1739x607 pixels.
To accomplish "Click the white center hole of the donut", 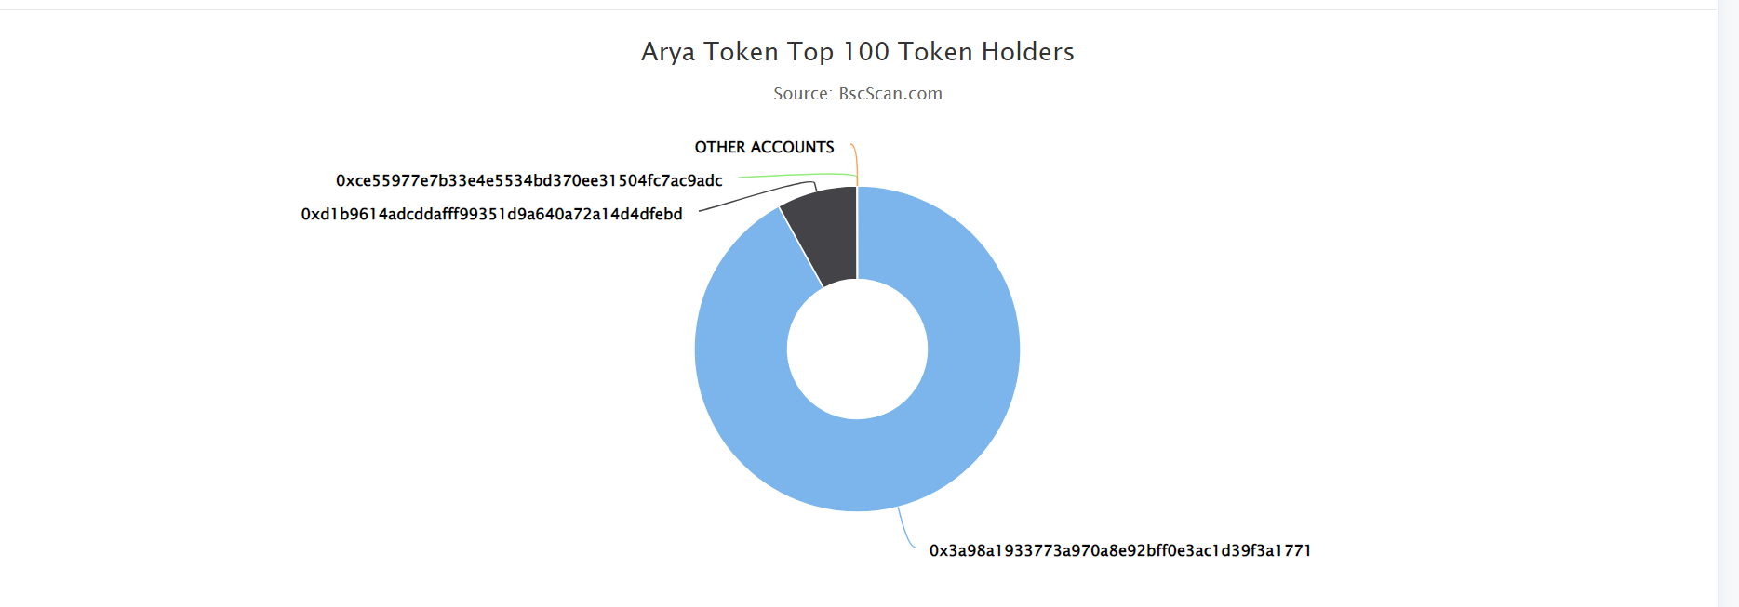I will [857, 350].
